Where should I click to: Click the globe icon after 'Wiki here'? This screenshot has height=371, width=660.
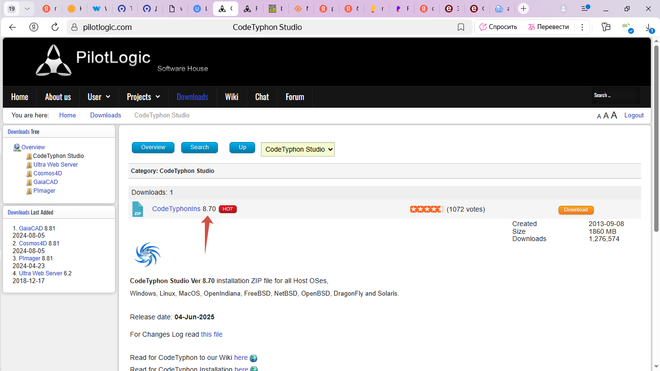pos(254,358)
